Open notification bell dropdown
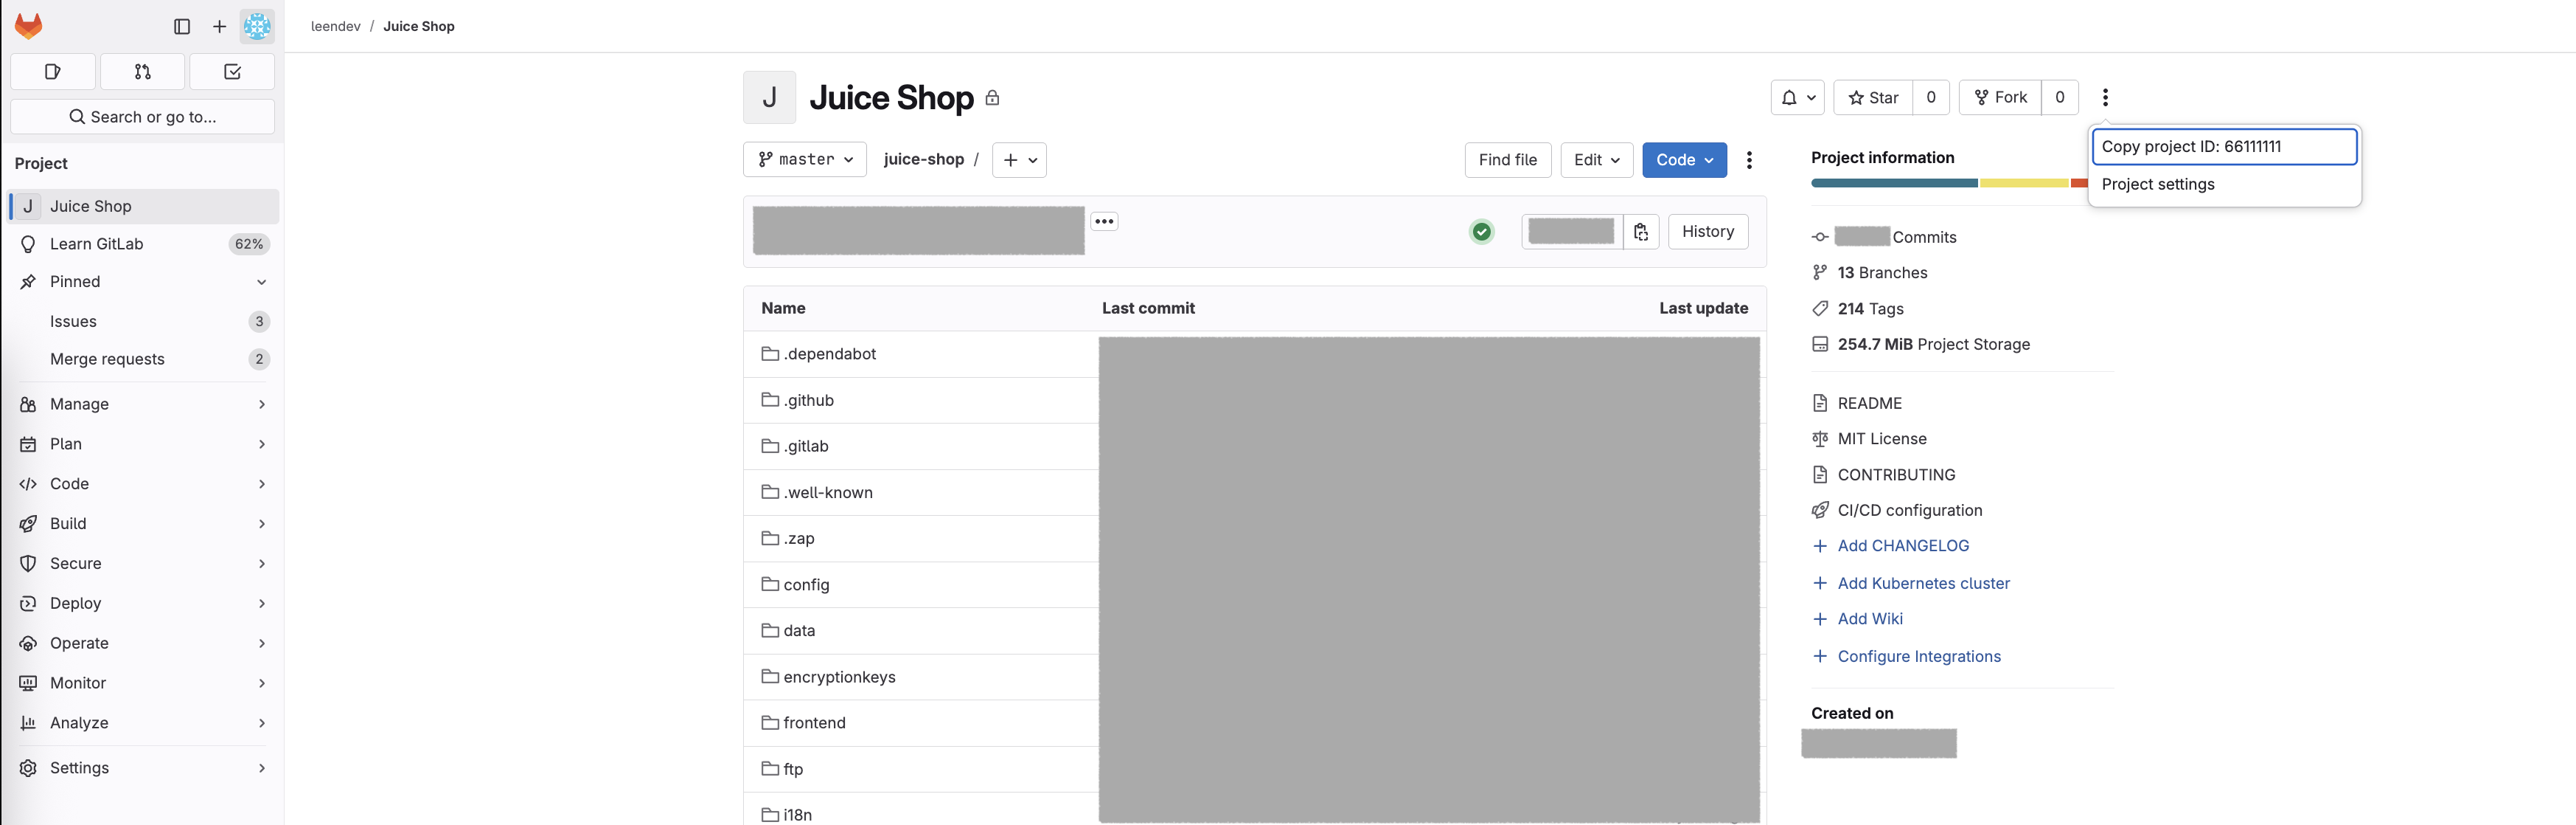This screenshot has width=2576, height=825. 1797,97
